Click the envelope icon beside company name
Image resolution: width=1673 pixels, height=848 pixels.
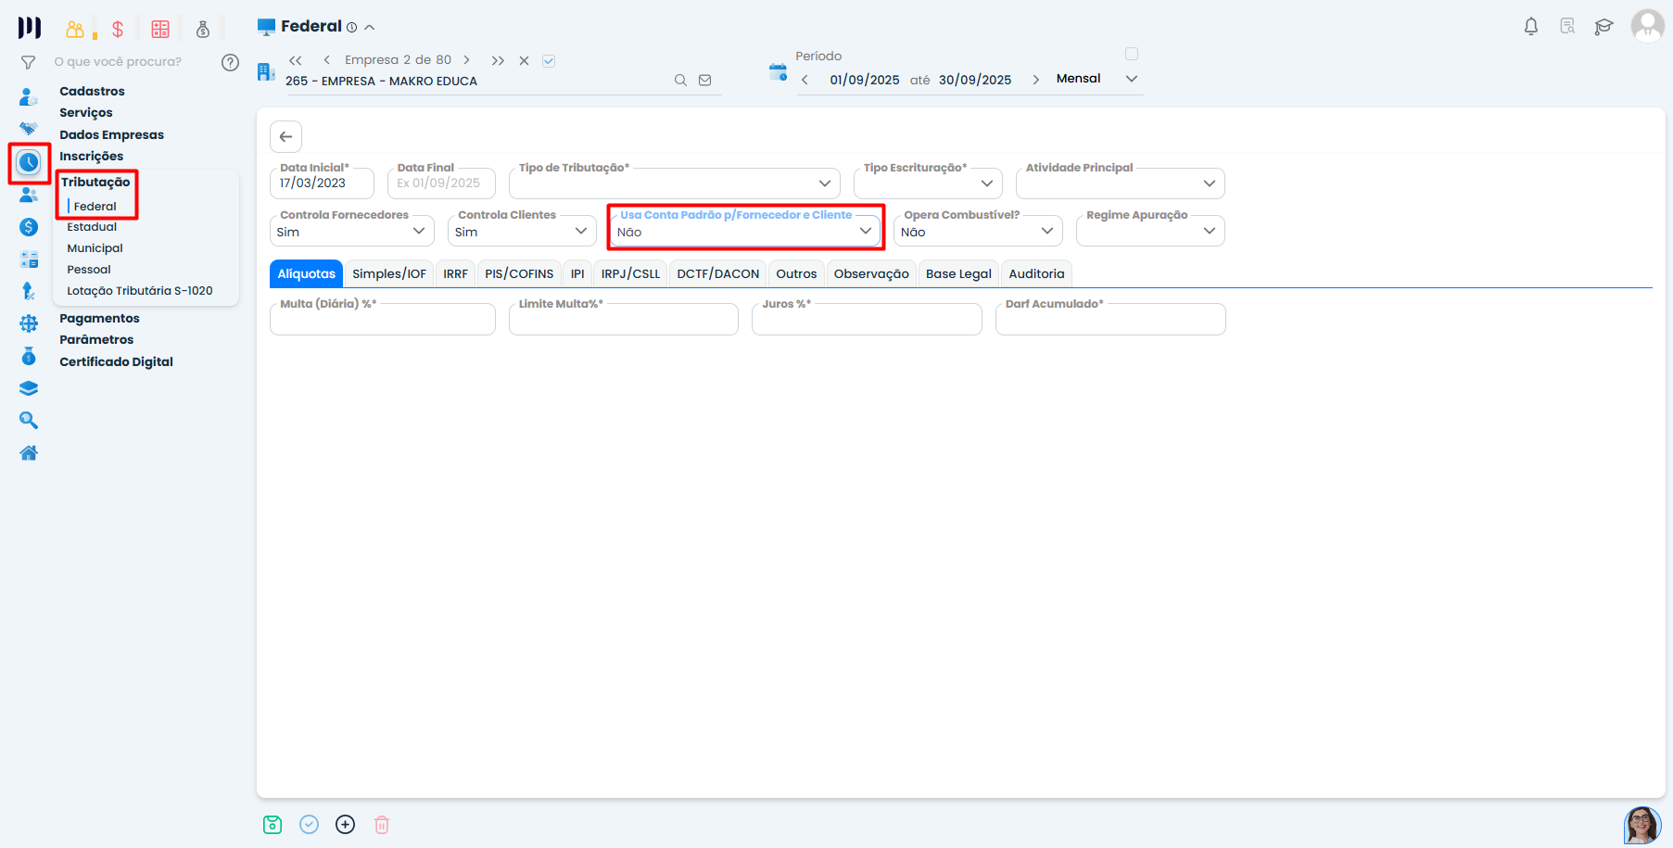705,81
